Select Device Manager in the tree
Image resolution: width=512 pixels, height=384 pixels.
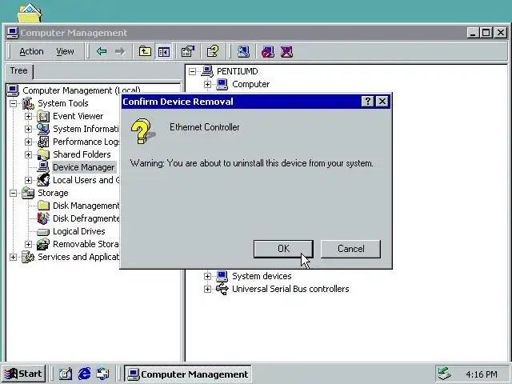83,167
